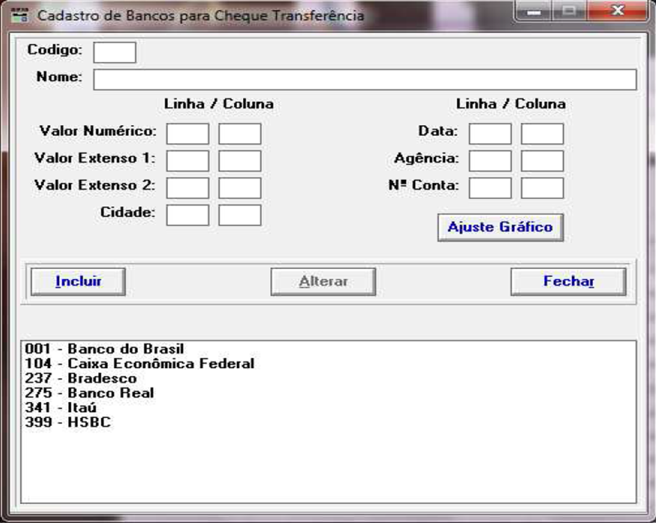The image size is (656, 523).
Task: Select Valor Numérico Coluna field
Action: 239,134
